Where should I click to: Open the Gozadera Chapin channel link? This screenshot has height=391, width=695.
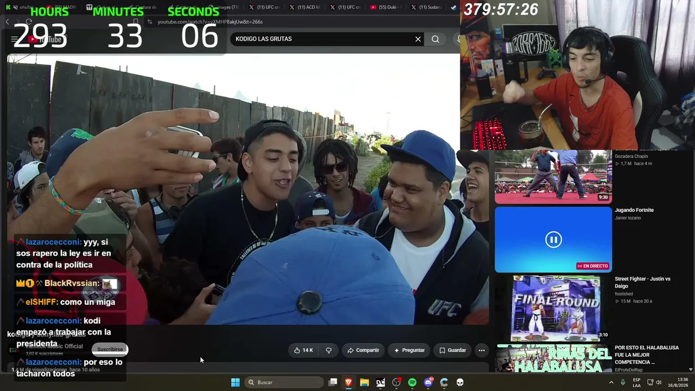pos(631,156)
